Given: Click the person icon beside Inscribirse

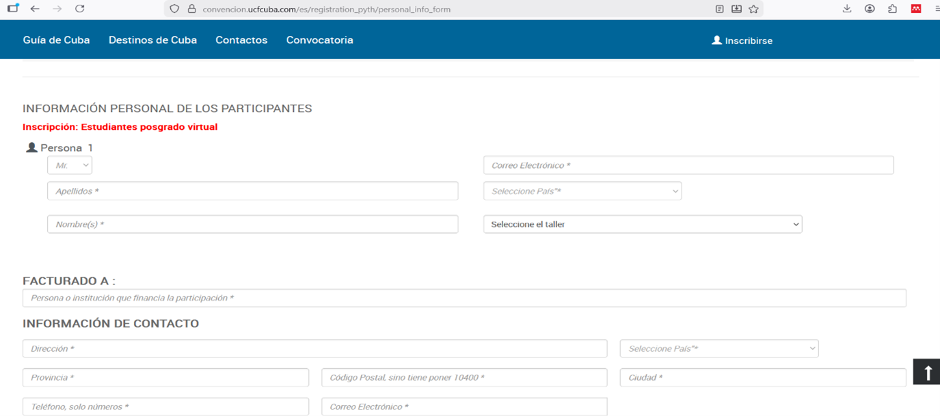Looking at the screenshot, I should click(x=716, y=40).
